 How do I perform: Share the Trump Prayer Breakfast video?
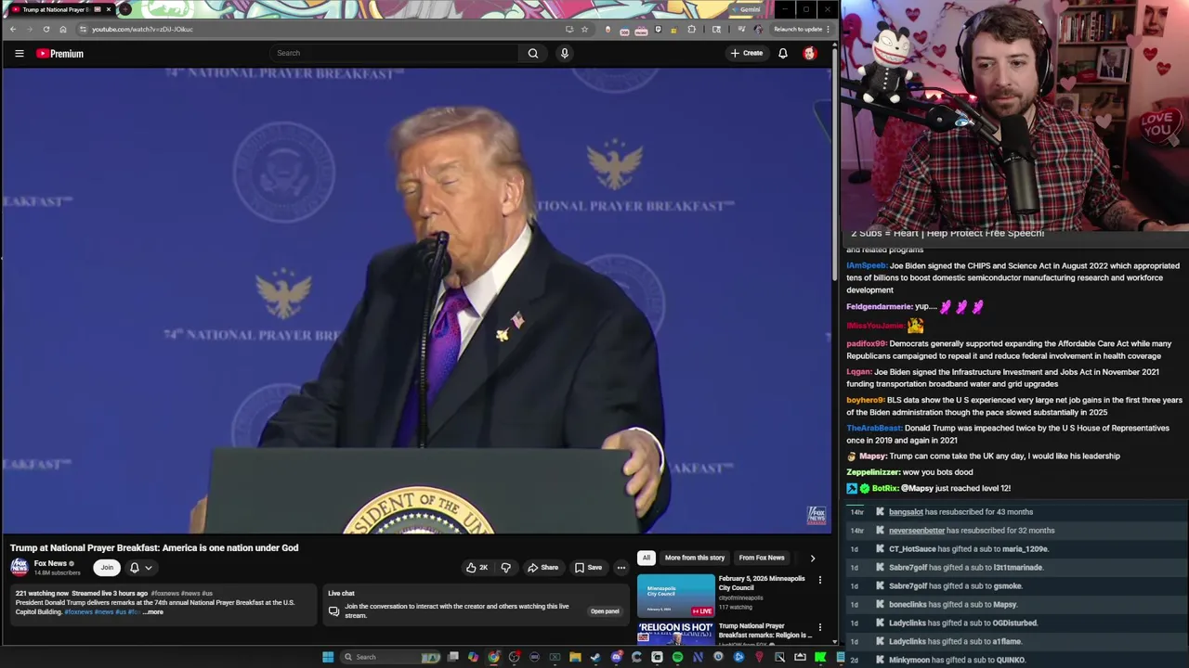543,567
